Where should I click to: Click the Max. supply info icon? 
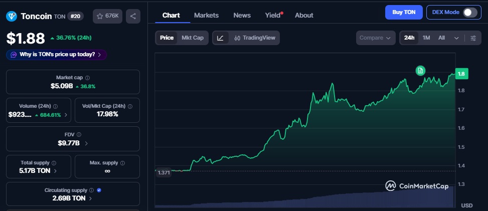point(122,163)
